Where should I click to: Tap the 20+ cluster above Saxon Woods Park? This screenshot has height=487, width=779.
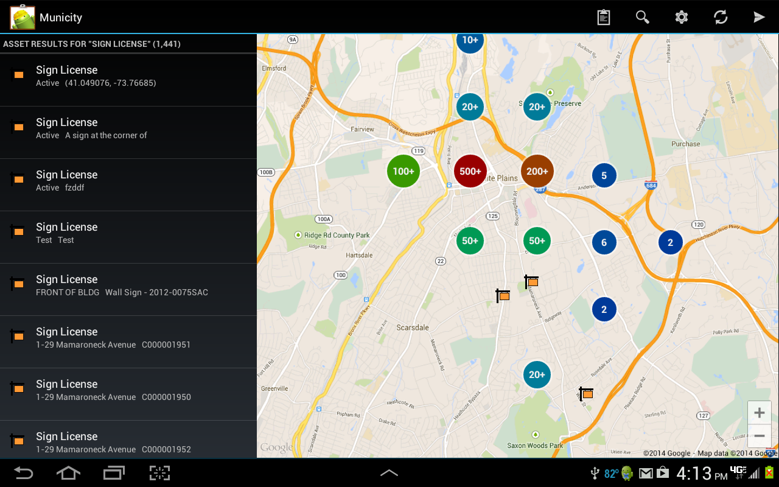click(x=537, y=374)
